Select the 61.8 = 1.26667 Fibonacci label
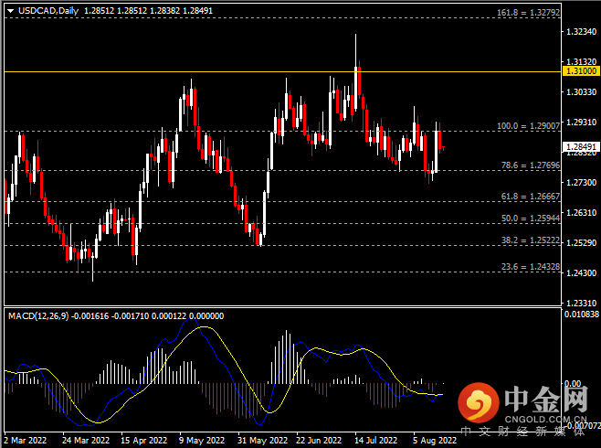Viewport: 601px width, 448px height. click(531, 197)
